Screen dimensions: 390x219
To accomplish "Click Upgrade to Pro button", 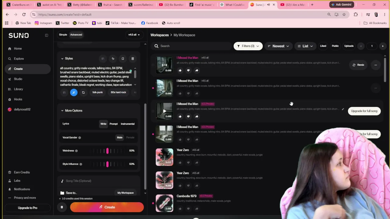I will click(27, 208).
